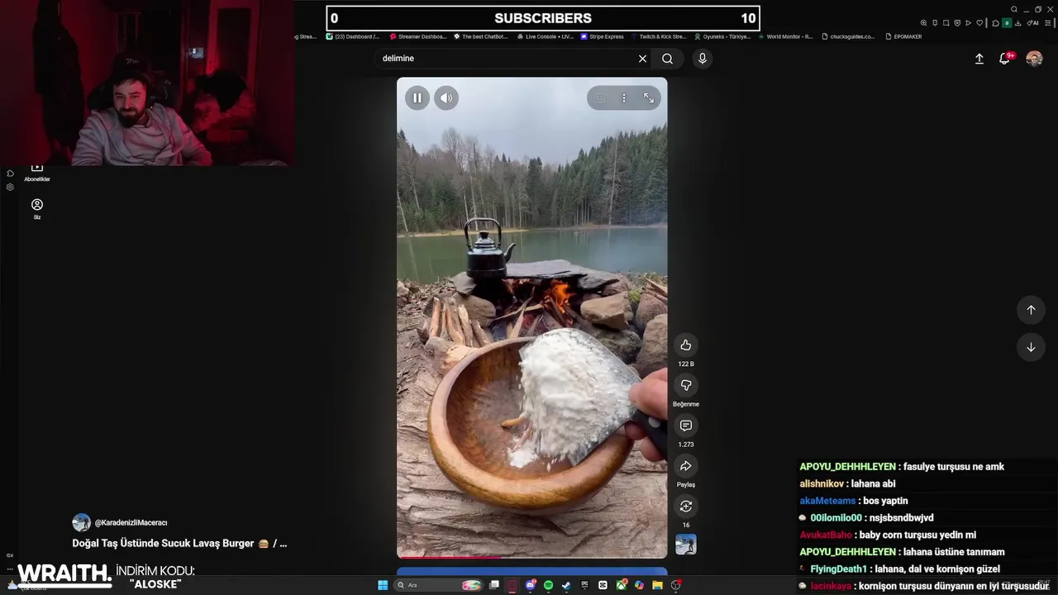Viewport: 1058px width, 595px height.
Task: Open the 'chucksguides.co...' bookmark
Action: (x=848, y=36)
